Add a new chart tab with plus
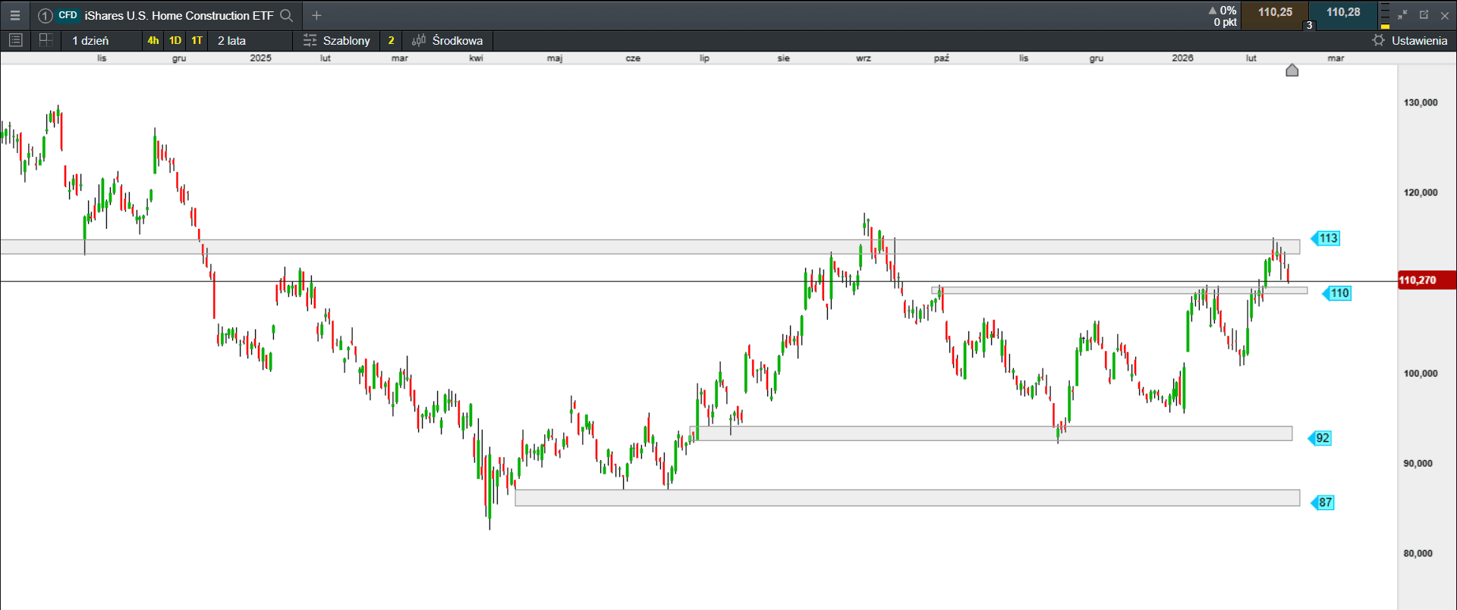1457x610 pixels. tap(316, 15)
